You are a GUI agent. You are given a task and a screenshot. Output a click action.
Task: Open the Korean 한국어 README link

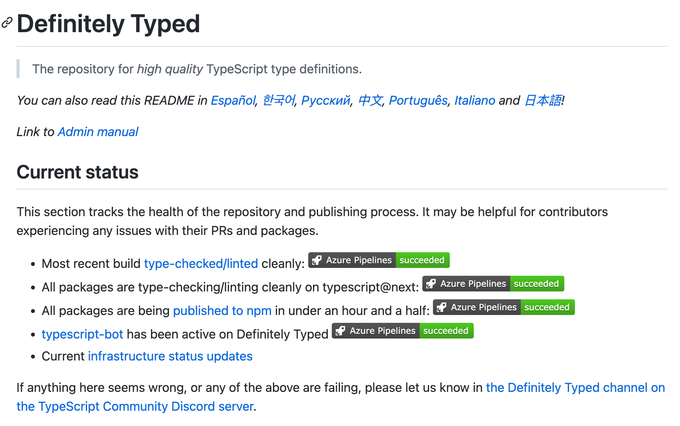pyautogui.click(x=278, y=100)
